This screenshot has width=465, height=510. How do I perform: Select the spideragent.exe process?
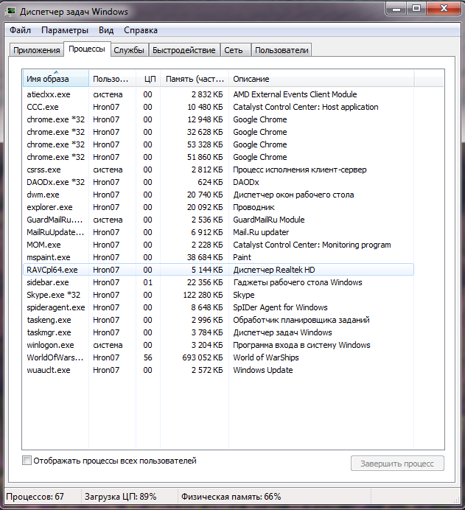(x=218, y=307)
